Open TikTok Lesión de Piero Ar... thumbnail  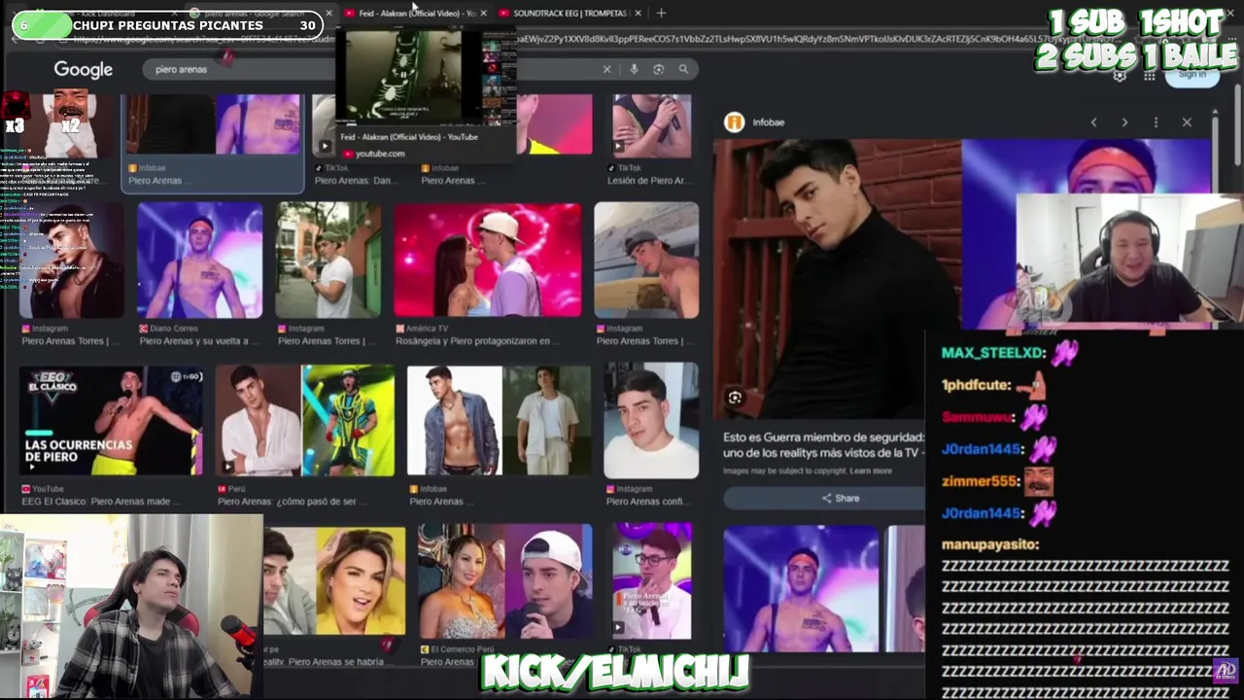point(651,124)
